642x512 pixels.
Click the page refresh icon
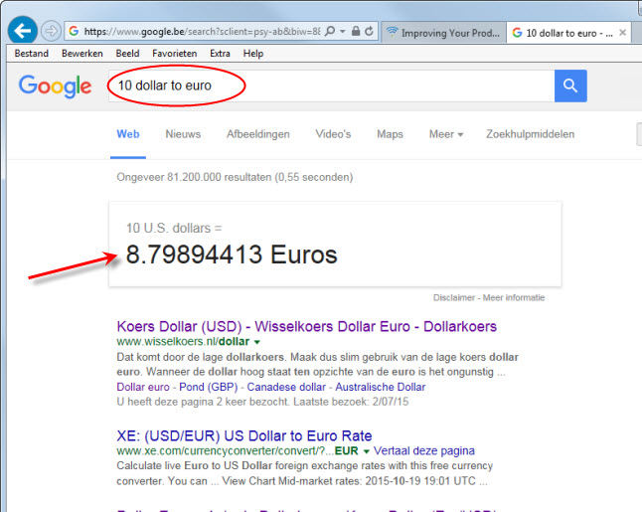369,31
